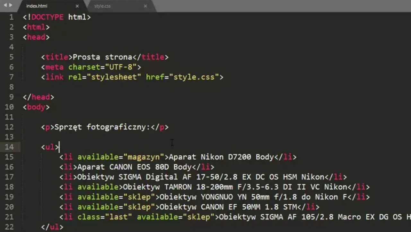The width and height of the screenshot is (411, 232).
Task: Click the text "Aparat Nikon D7200 Body"
Action: pos(221,157)
